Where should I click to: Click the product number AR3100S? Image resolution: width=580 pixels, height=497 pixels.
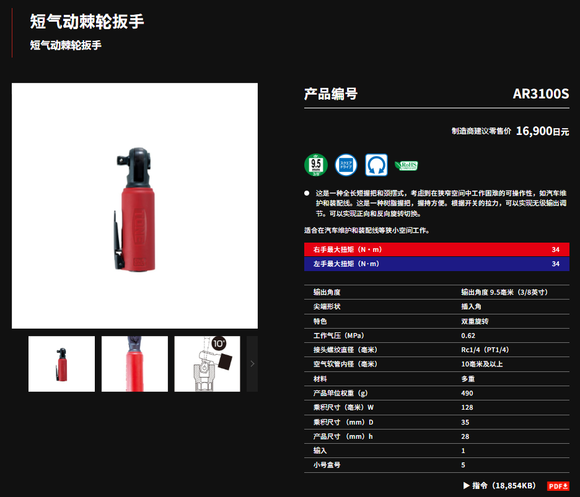[x=541, y=94]
